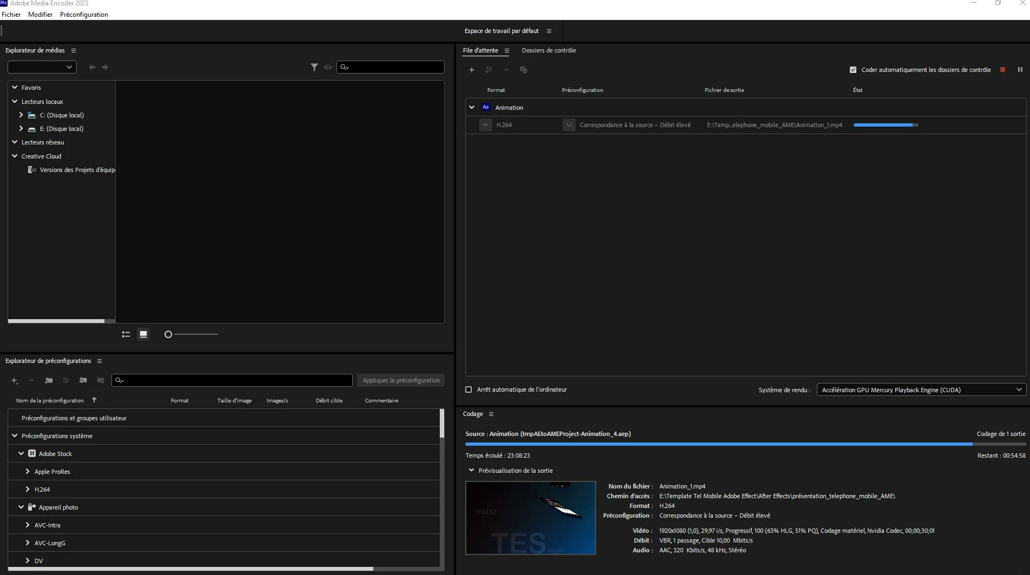Open the Codage panel menu
The width and height of the screenshot is (1030, 575).
coord(491,414)
